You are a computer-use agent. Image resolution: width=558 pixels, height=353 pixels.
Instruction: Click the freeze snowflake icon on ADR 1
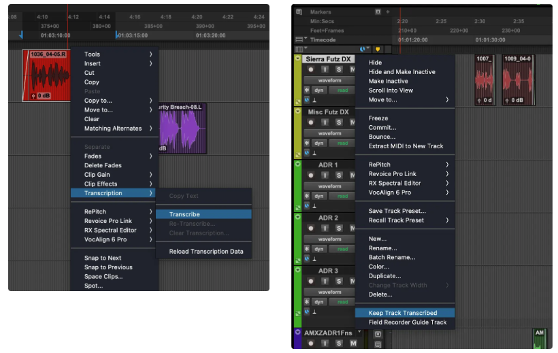point(307,197)
